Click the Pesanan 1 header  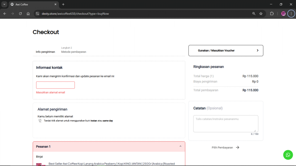coord(109,146)
